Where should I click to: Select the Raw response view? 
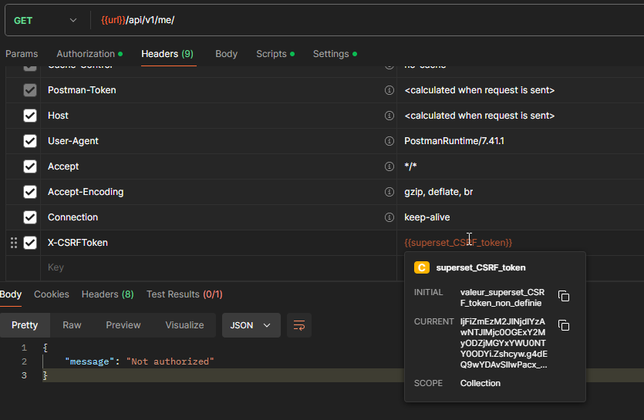click(72, 325)
